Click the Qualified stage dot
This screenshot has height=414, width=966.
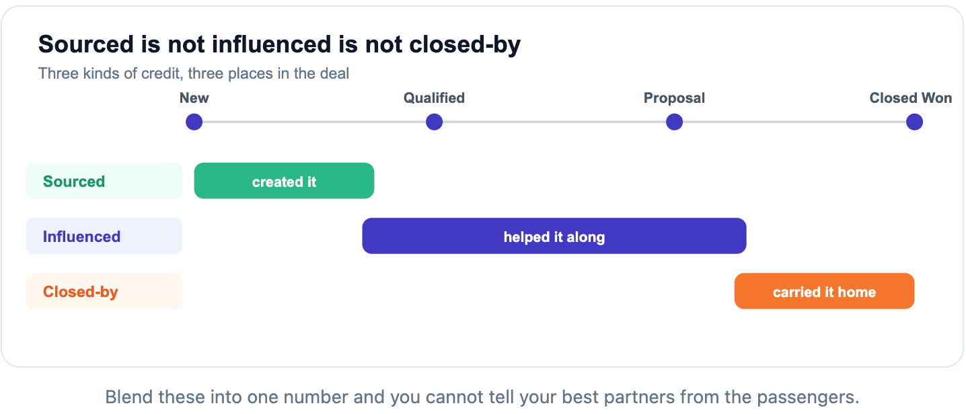coord(435,122)
